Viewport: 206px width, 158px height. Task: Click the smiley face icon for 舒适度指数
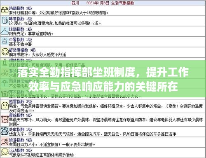(x=5, y=52)
